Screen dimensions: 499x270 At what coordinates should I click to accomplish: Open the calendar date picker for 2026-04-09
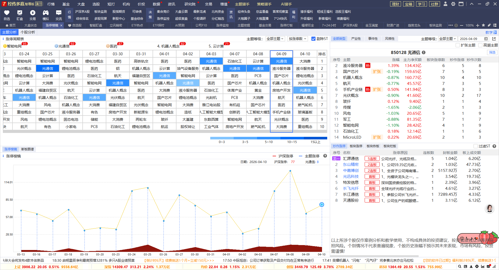point(486,39)
